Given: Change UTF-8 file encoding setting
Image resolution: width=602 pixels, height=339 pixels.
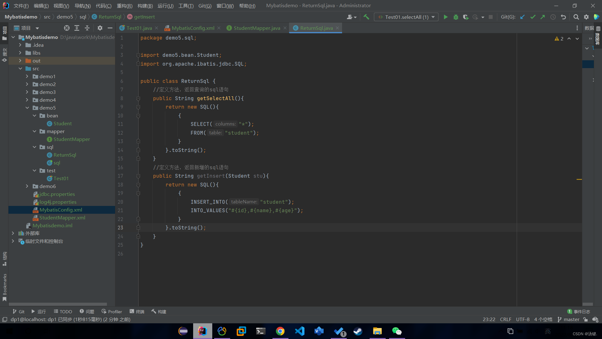Looking at the screenshot, I should pos(523,320).
